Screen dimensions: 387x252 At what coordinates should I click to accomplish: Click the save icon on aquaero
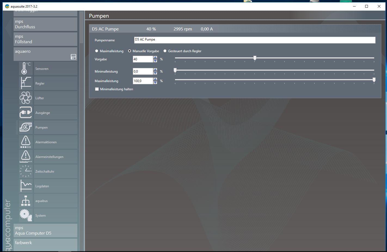pyautogui.click(x=73, y=57)
